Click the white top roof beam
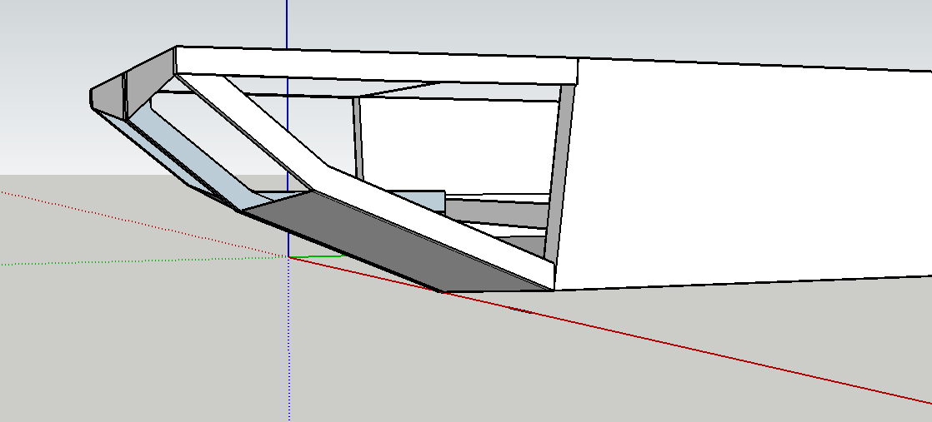 (375, 64)
